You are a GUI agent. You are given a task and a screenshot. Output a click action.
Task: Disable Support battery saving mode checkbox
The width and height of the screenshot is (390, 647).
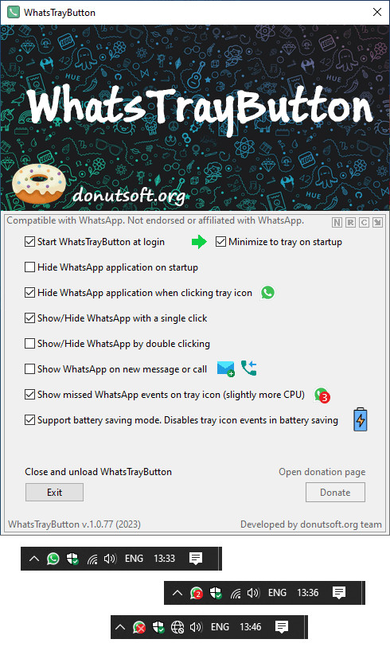tap(29, 420)
